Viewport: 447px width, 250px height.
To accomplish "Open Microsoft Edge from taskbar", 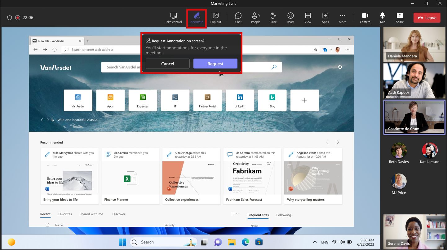I will (245, 242).
